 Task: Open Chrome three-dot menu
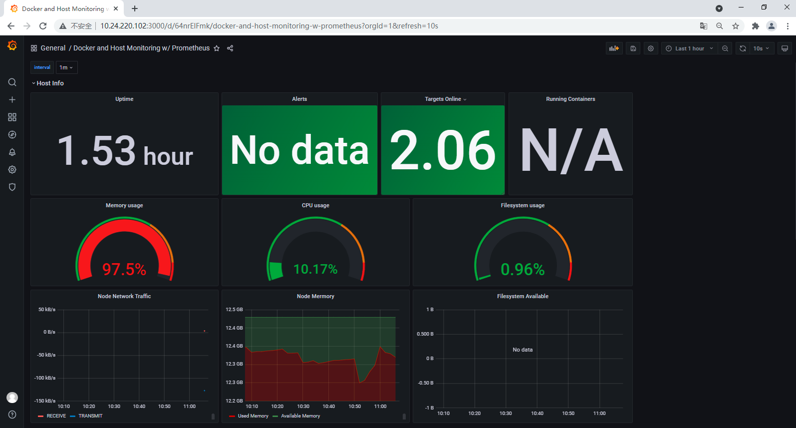(788, 26)
